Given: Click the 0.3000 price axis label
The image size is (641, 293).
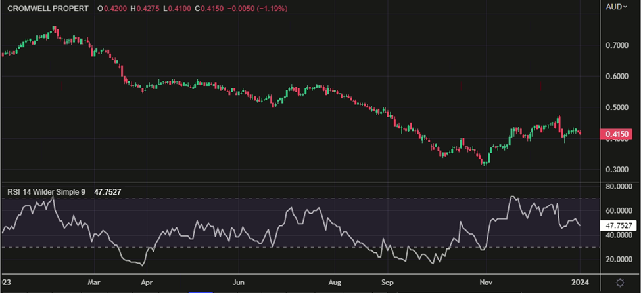Looking at the screenshot, I should click(616, 170).
